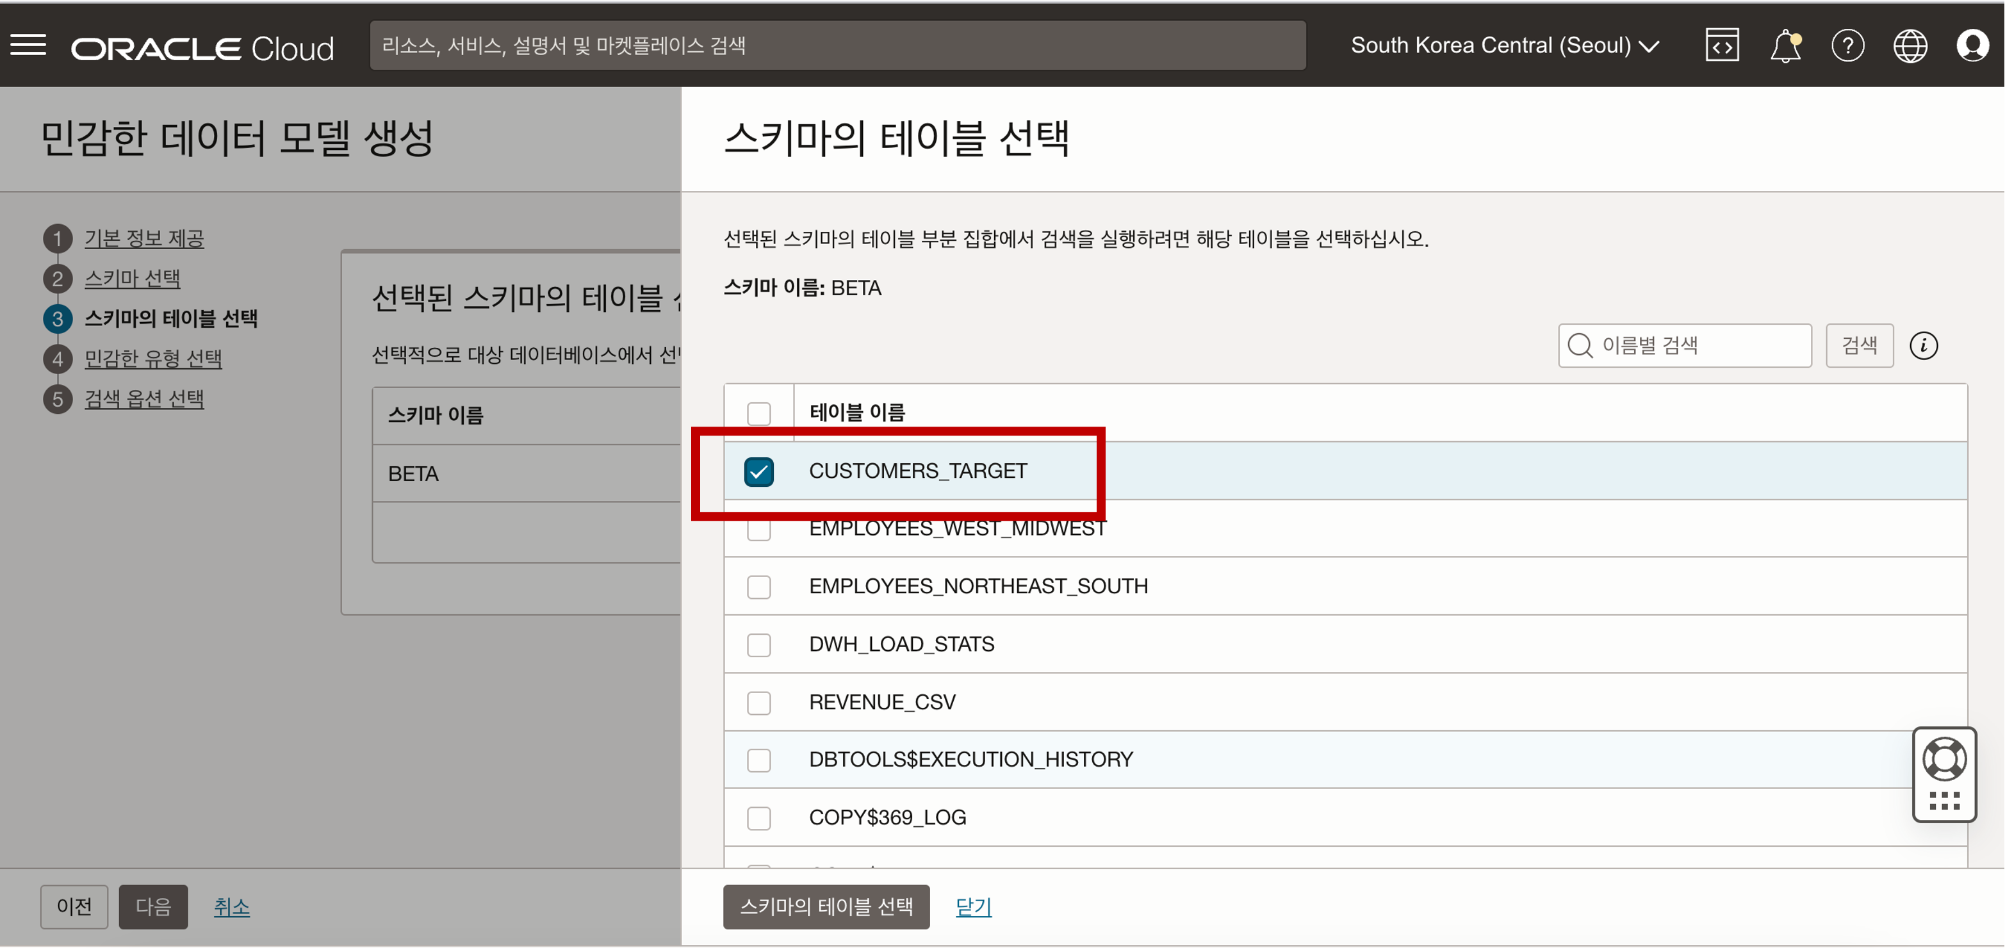Open Cloud Shell developer tools icon

(1722, 46)
